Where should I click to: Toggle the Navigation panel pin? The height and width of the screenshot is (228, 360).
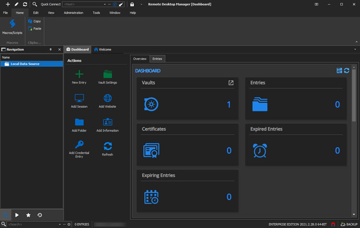(x=51, y=50)
